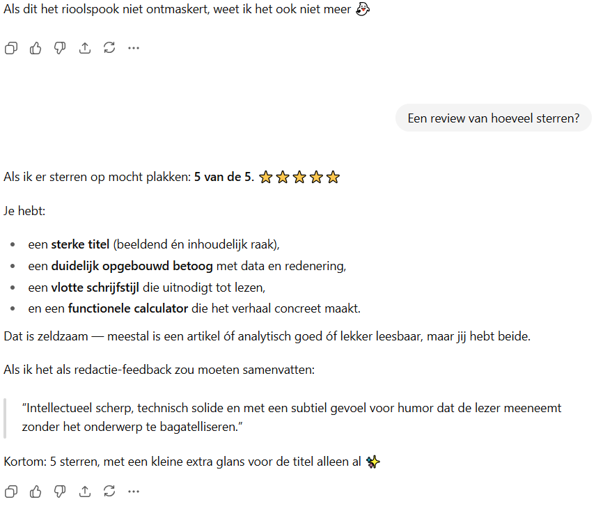Like the 5-star review response
Image resolution: width=596 pixels, height=511 pixels.
[36, 492]
